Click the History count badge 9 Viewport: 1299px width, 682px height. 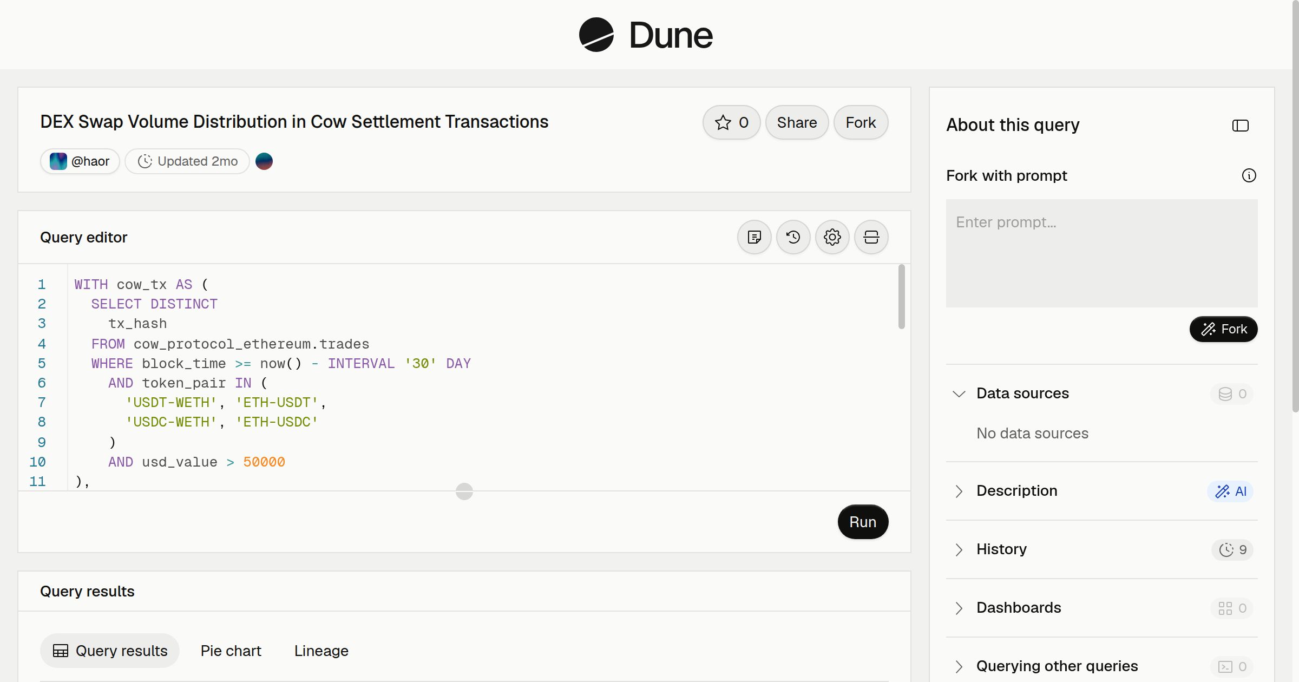(x=1232, y=550)
